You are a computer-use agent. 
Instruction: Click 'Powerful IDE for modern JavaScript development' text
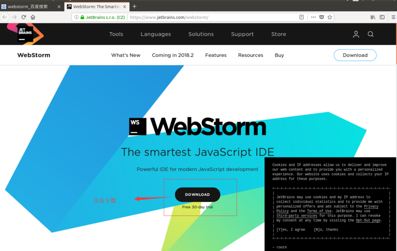coord(198,169)
